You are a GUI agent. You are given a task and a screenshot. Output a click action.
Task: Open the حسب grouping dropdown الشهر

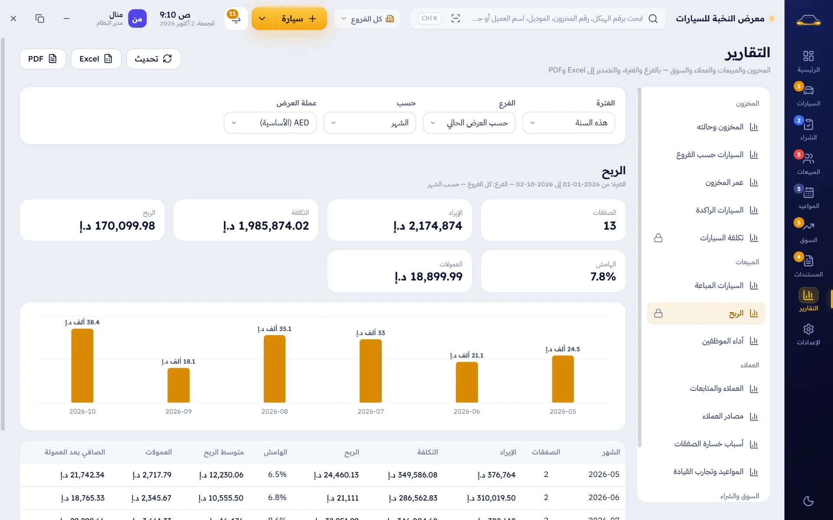(370, 123)
